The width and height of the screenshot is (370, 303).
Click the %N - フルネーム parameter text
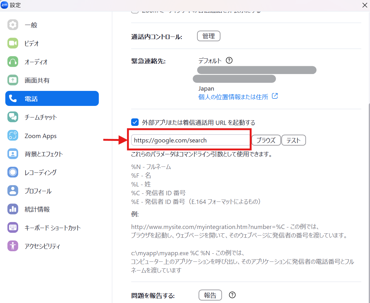tap(151, 167)
